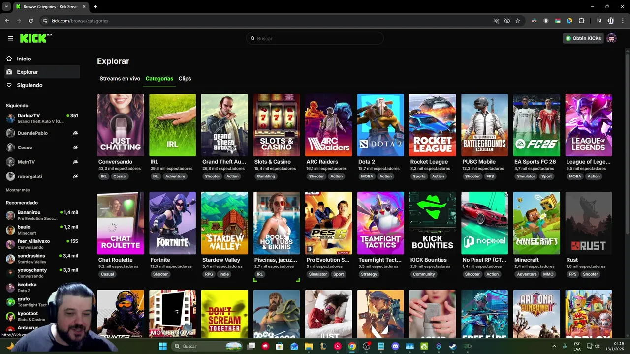This screenshot has height=354, width=630.
Task: Click the KICK logo
Action: (x=36, y=38)
